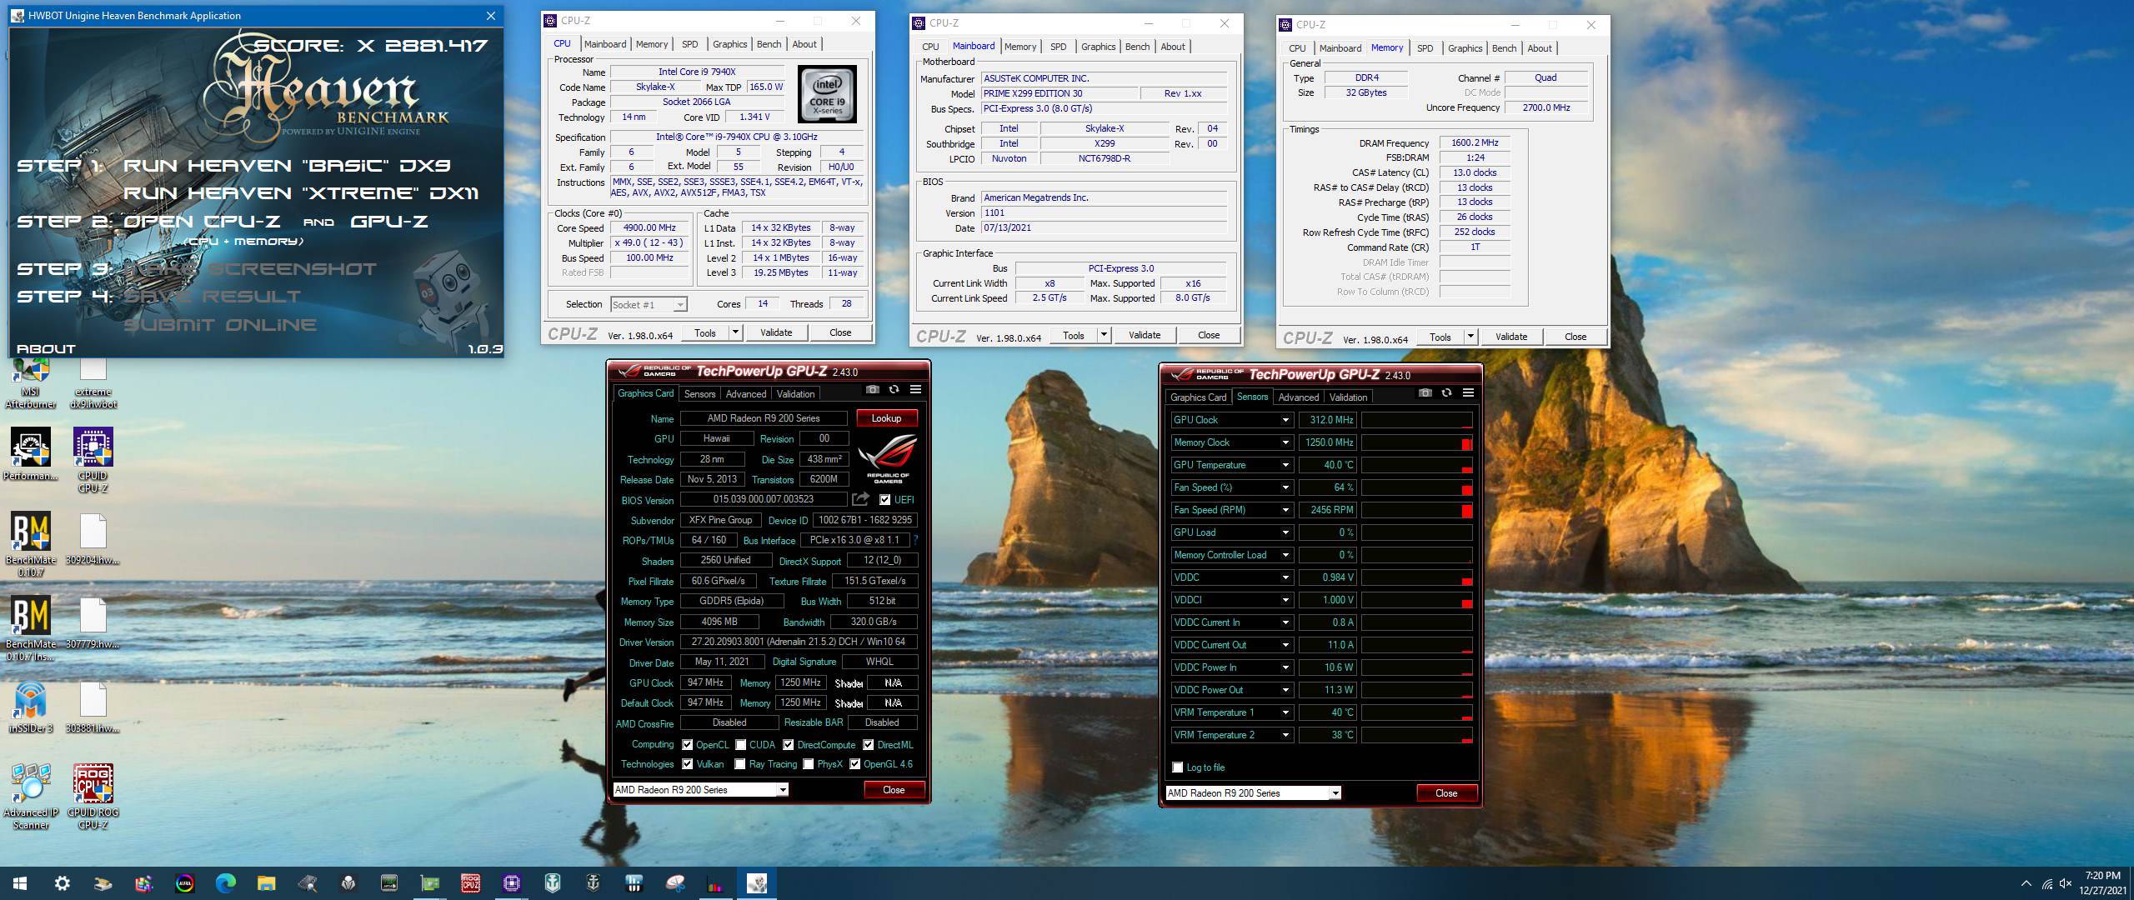Open the Memory Clock sensor dropdown
The height and width of the screenshot is (900, 2134).
pos(1285,442)
